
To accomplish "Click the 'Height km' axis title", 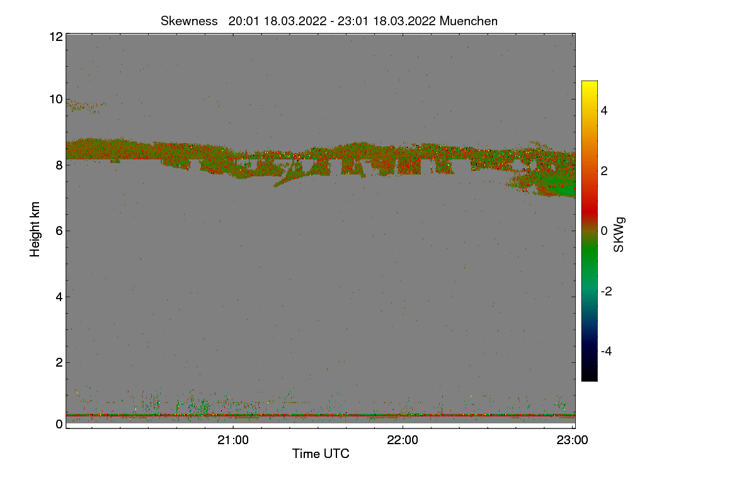I will (x=35, y=229).
